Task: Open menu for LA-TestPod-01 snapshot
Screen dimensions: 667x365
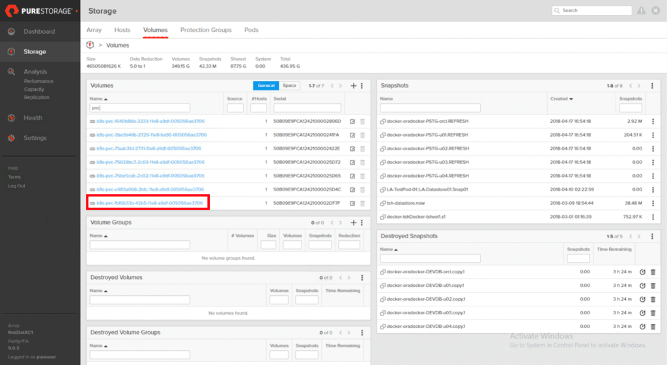Action: [x=653, y=189]
